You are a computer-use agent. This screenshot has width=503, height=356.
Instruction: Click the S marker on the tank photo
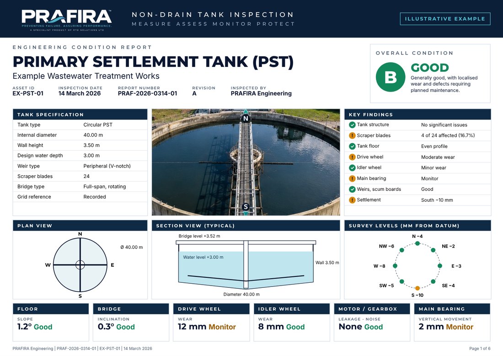pos(246,207)
